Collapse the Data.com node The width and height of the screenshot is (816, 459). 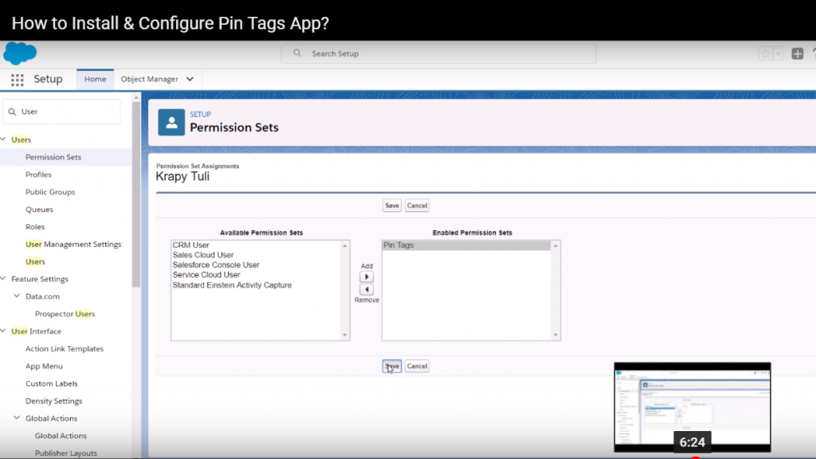tap(17, 296)
